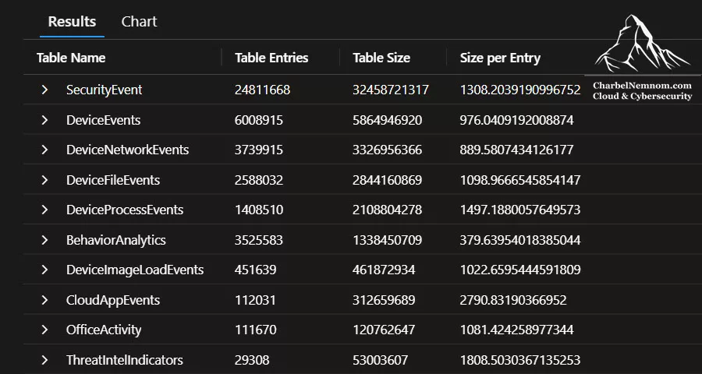Expand the DeviceEvents row
The image size is (702, 374).
point(44,120)
